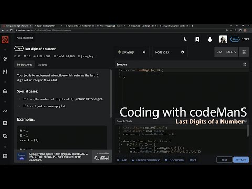Open the briefcase icon in sidebar
This screenshot has width=252, height=189.
(x=5, y=91)
